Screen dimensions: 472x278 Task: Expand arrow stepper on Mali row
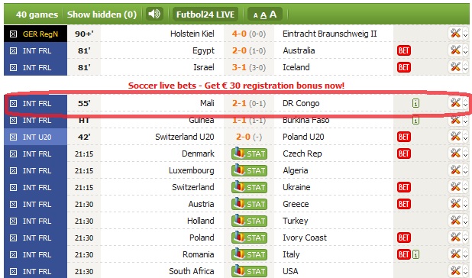click(465, 104)
